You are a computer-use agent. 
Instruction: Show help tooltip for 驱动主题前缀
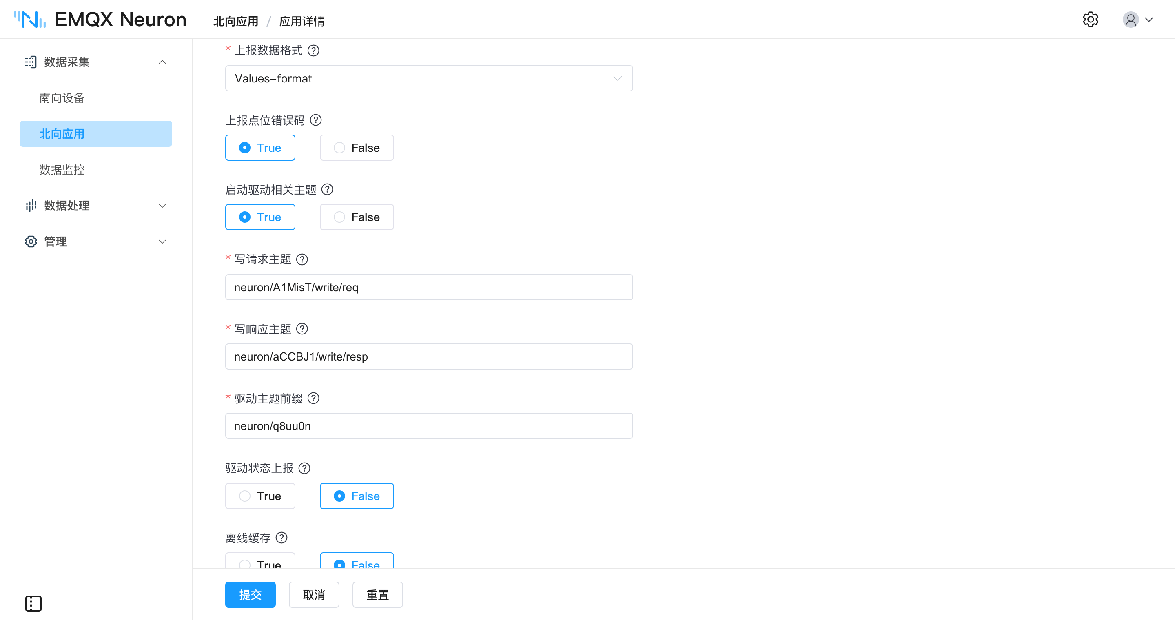click(313, 398)
